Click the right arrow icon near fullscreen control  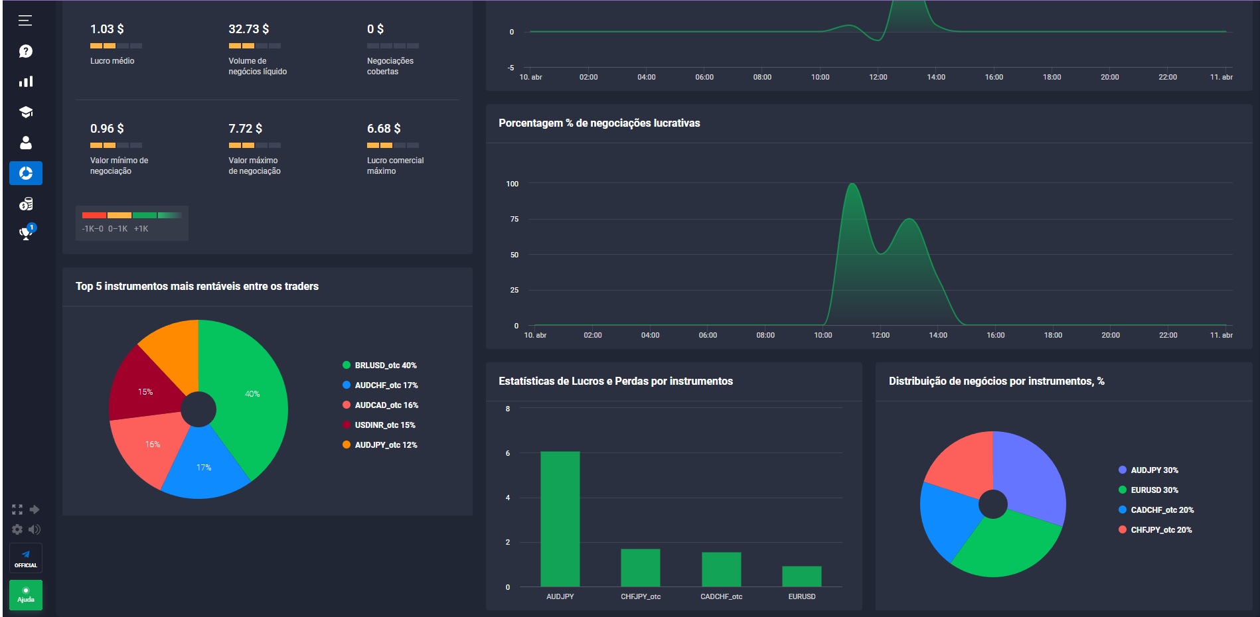pyautogui.click(x=35, y=510)
